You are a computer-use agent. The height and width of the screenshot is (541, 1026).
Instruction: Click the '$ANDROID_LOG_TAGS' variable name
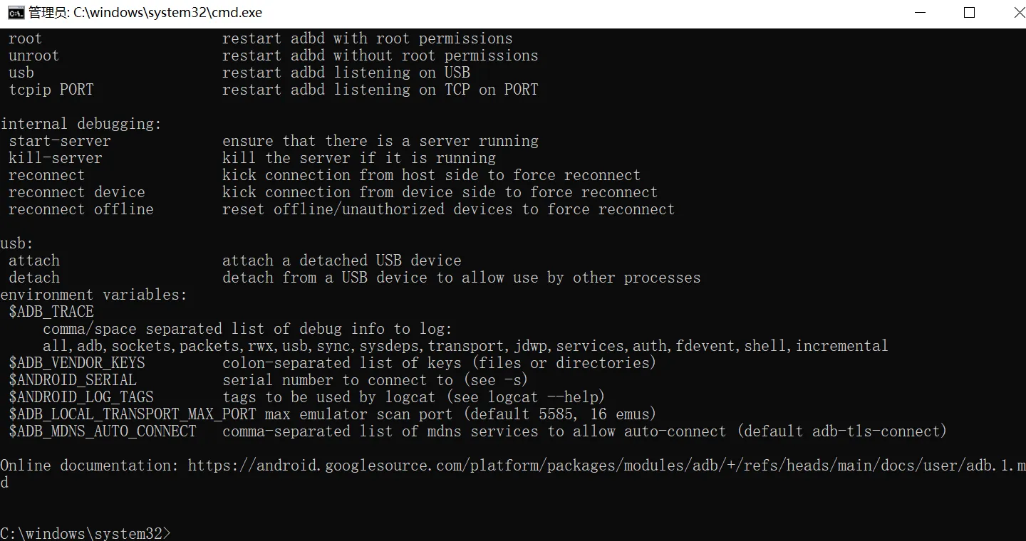click(x=81, y=397)
